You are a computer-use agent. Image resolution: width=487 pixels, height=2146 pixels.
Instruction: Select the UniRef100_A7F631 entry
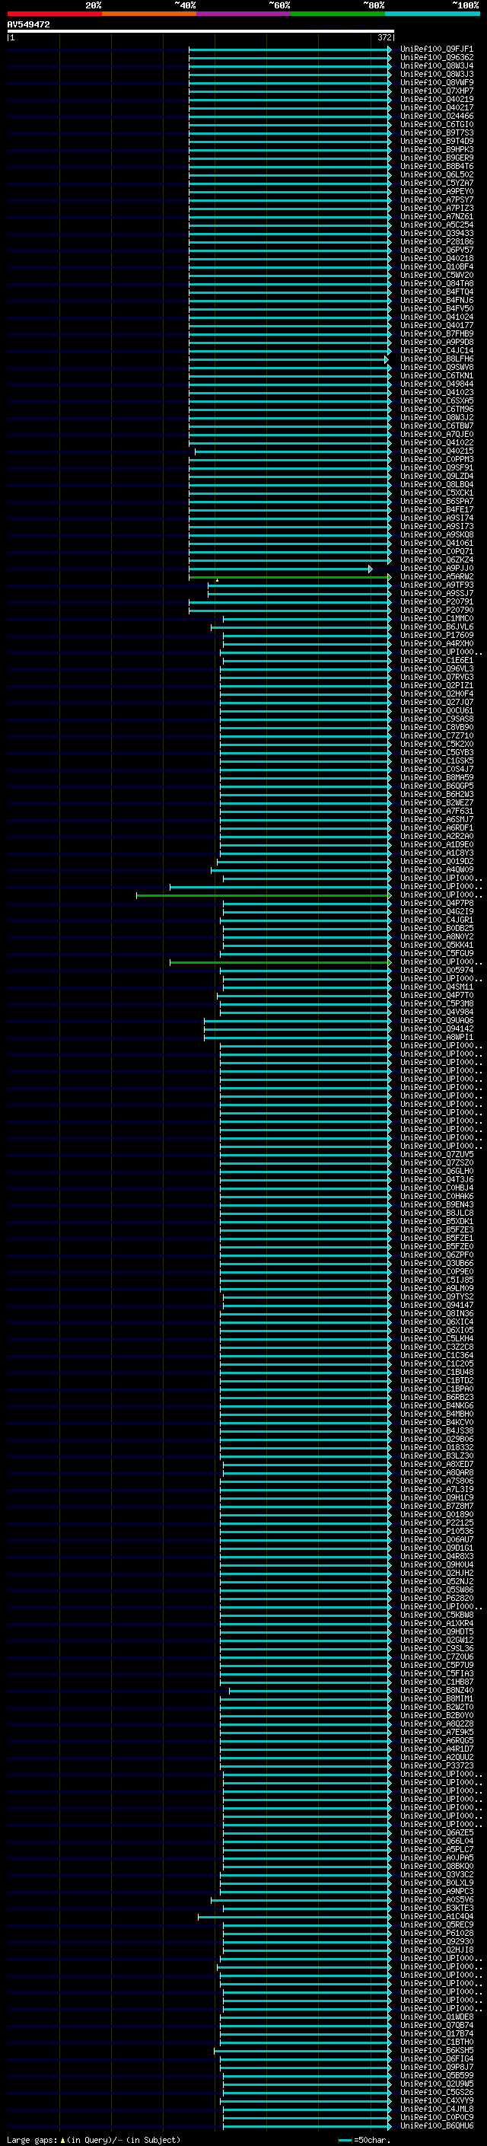[436, 811]
